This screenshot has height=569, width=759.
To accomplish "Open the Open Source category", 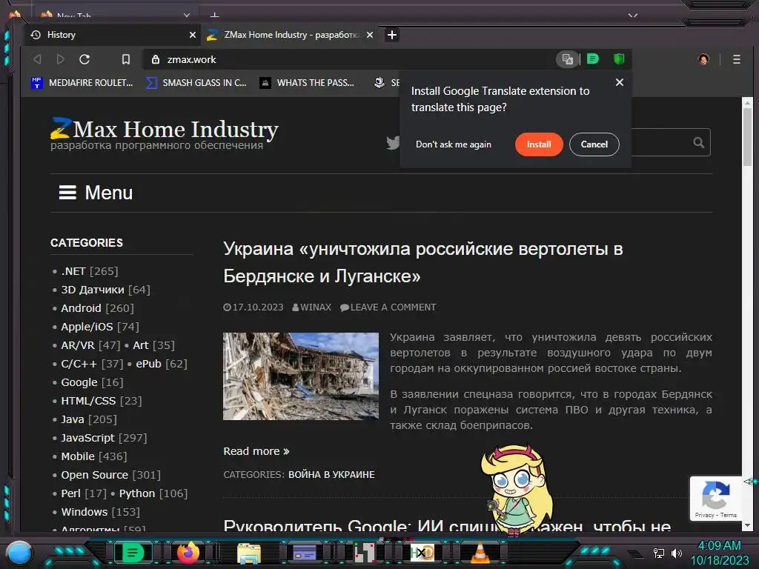I will click(94, 475).
